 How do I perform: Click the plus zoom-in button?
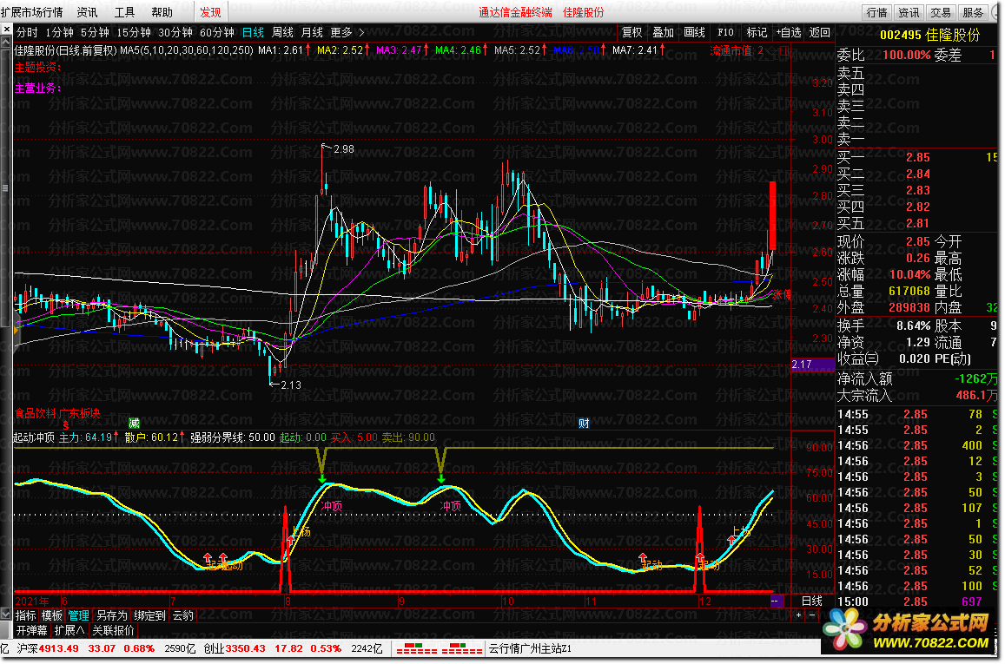coord(798,615)
